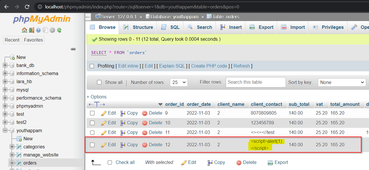Click Copy icon for order 12

point(123,145)
